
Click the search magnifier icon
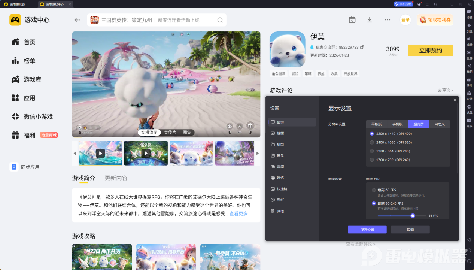220,20
